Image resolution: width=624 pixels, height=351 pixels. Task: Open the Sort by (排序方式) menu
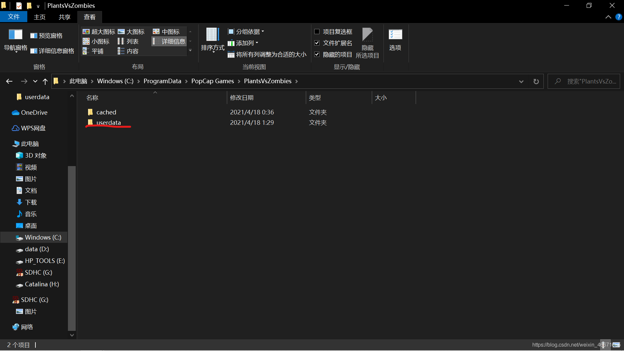pyautogui.click(x=213, y=40)
